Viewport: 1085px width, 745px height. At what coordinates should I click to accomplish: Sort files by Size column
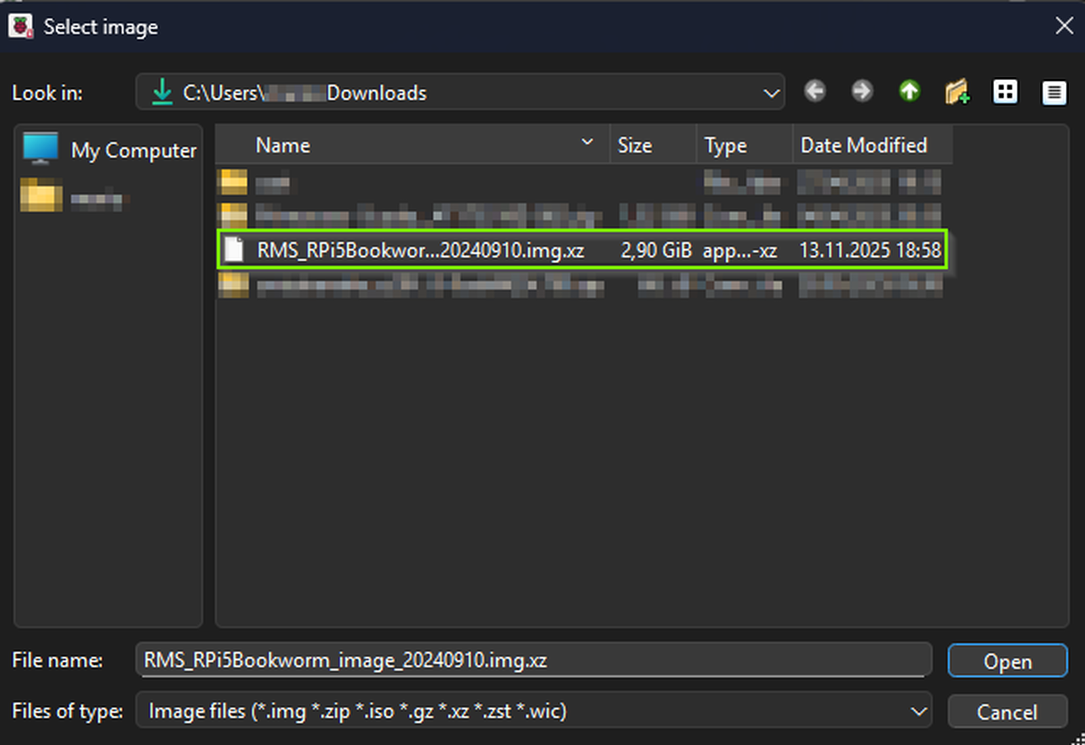point(652,145)
